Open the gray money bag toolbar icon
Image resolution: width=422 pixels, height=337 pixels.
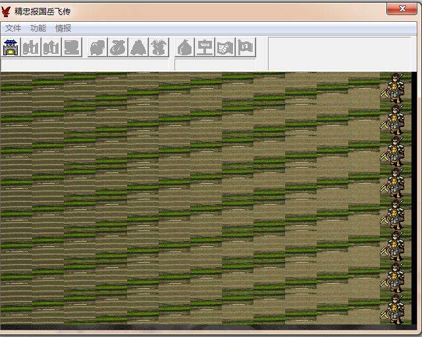point(186,47)
